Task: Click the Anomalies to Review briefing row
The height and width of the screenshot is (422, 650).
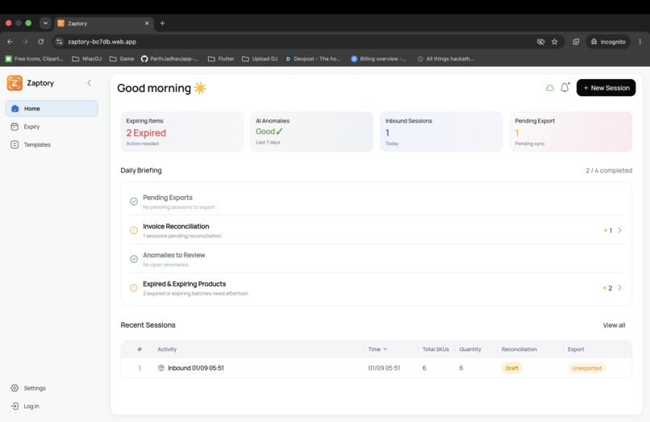Action: (377, 259)
